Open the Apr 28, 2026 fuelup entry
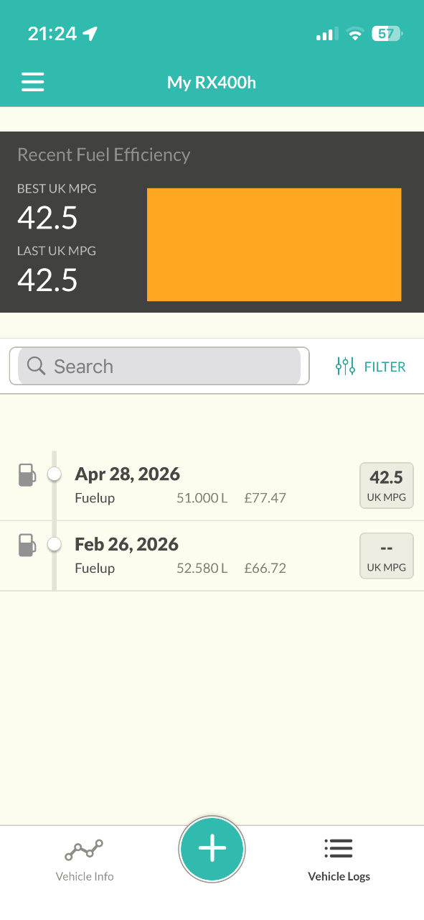 click(212, 486)
